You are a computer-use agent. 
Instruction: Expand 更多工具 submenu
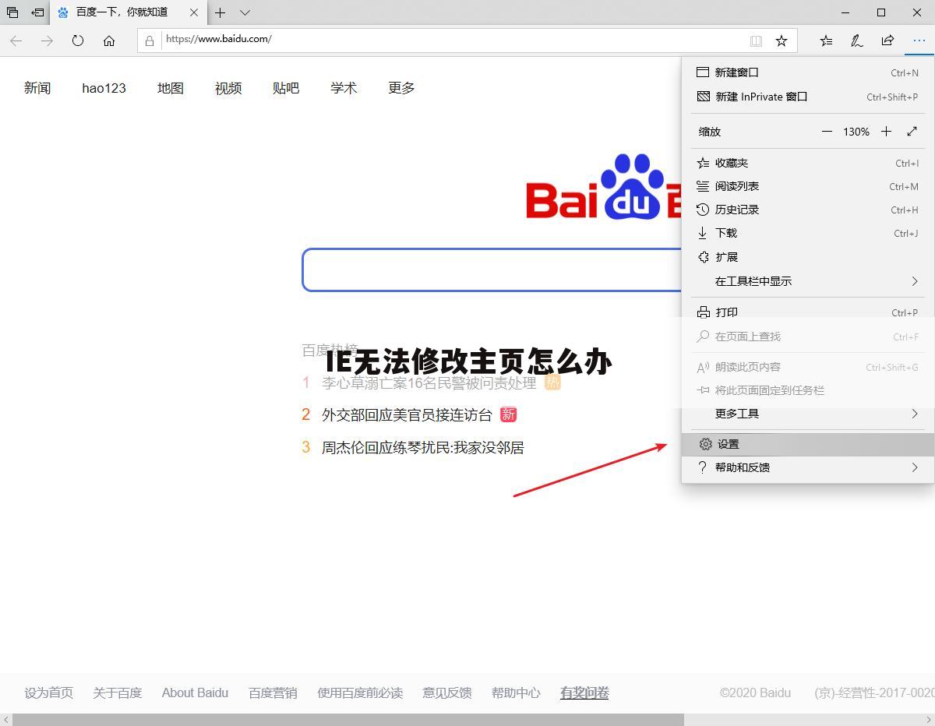pos(808,414)
